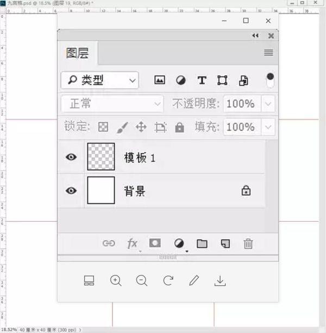The width and height of the screenshot is (326, 333).
Task: Click the pixel layer filter icon
Action: pos(159,80)
